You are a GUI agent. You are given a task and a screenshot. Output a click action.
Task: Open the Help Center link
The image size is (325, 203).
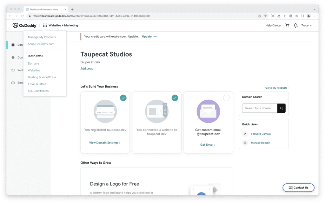273,25
